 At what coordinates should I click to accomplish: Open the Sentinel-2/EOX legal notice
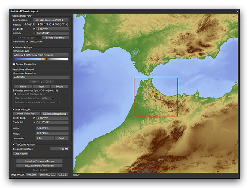point(48,175)
